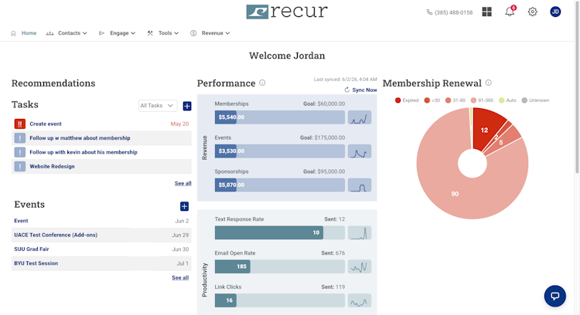Open the settings gear icon
Viewport: 580px width, 315px height.
(532, 12)
